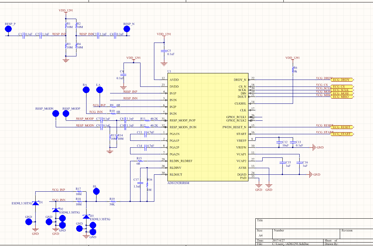Image resolution: width=373 pixels, height=246 pixels.
Task: Select the CLKSEL pin label
Action: coord(240,103)
